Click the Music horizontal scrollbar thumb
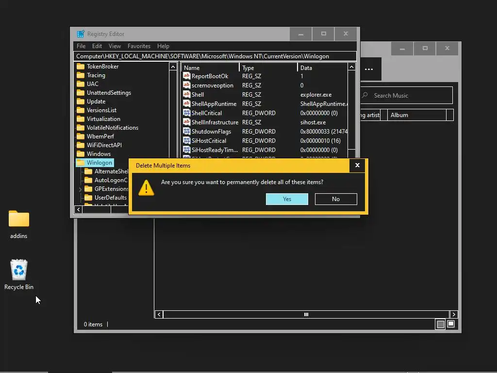 point(306,314)
